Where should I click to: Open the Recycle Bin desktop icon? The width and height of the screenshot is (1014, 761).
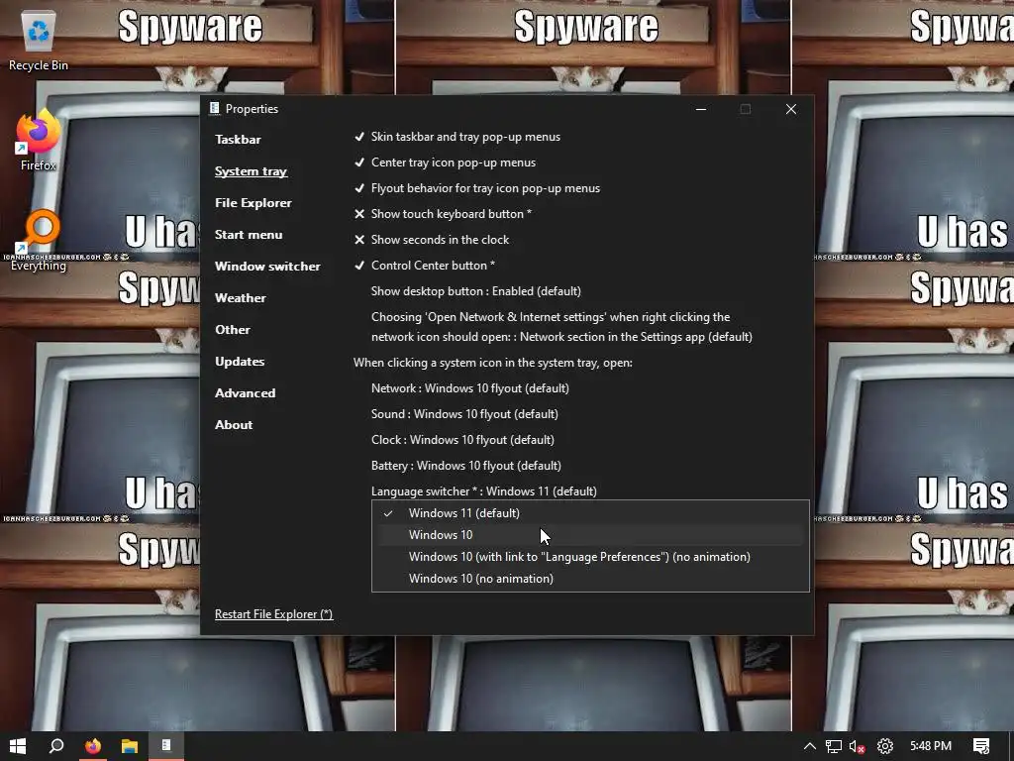tap(39, 40)
